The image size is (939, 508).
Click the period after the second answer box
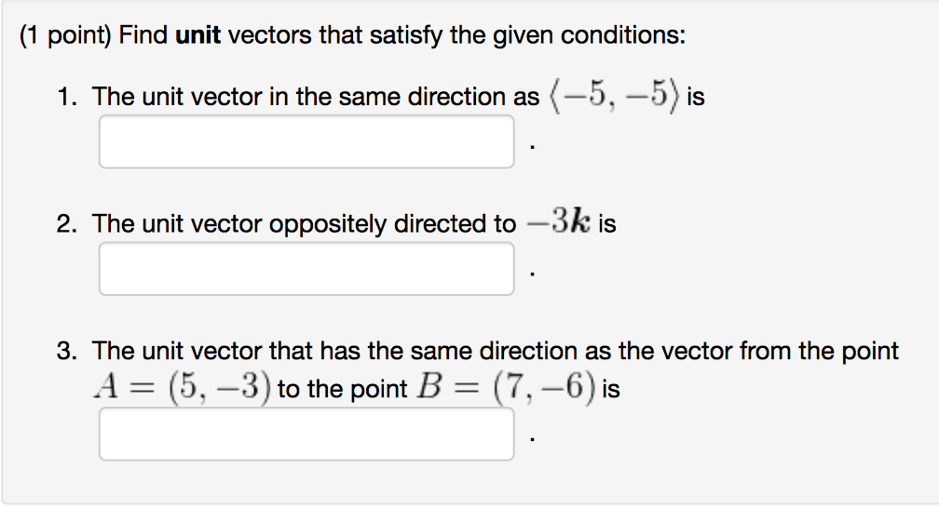[532, 275]
